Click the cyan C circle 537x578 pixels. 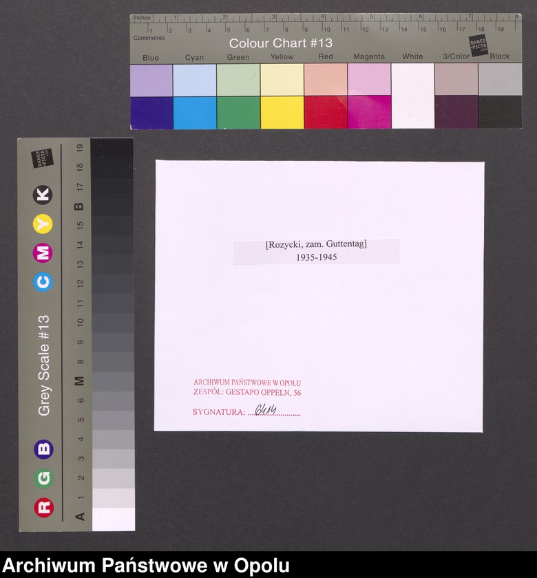pos(43,281)
